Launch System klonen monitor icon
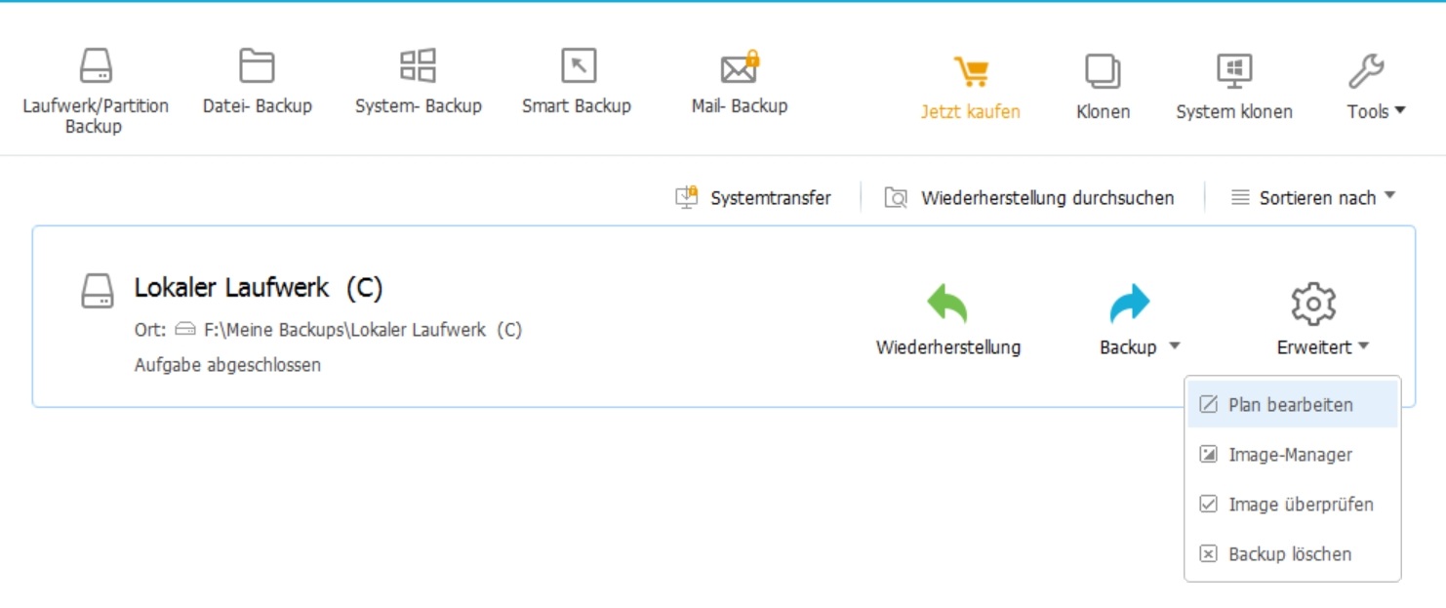Screen dimensions: 1446x608 click(1234, 72)
